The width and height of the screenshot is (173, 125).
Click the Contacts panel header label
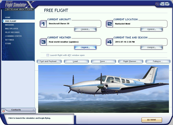(x=16, y=110)
